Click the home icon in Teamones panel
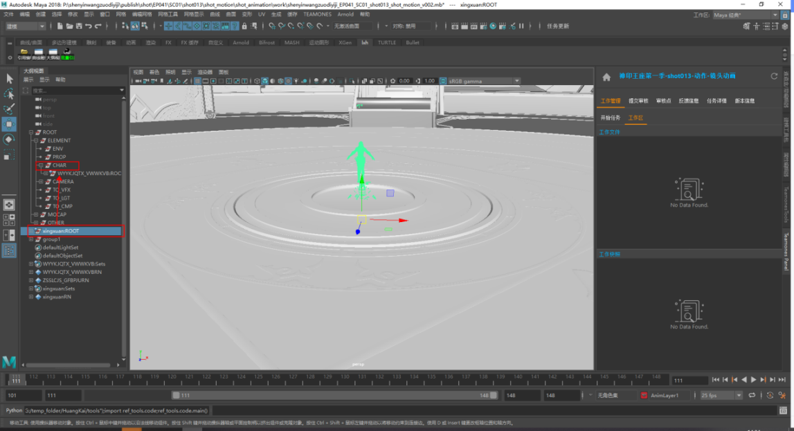This screenshot has height=431, width=794. click(x=606, y=77)
